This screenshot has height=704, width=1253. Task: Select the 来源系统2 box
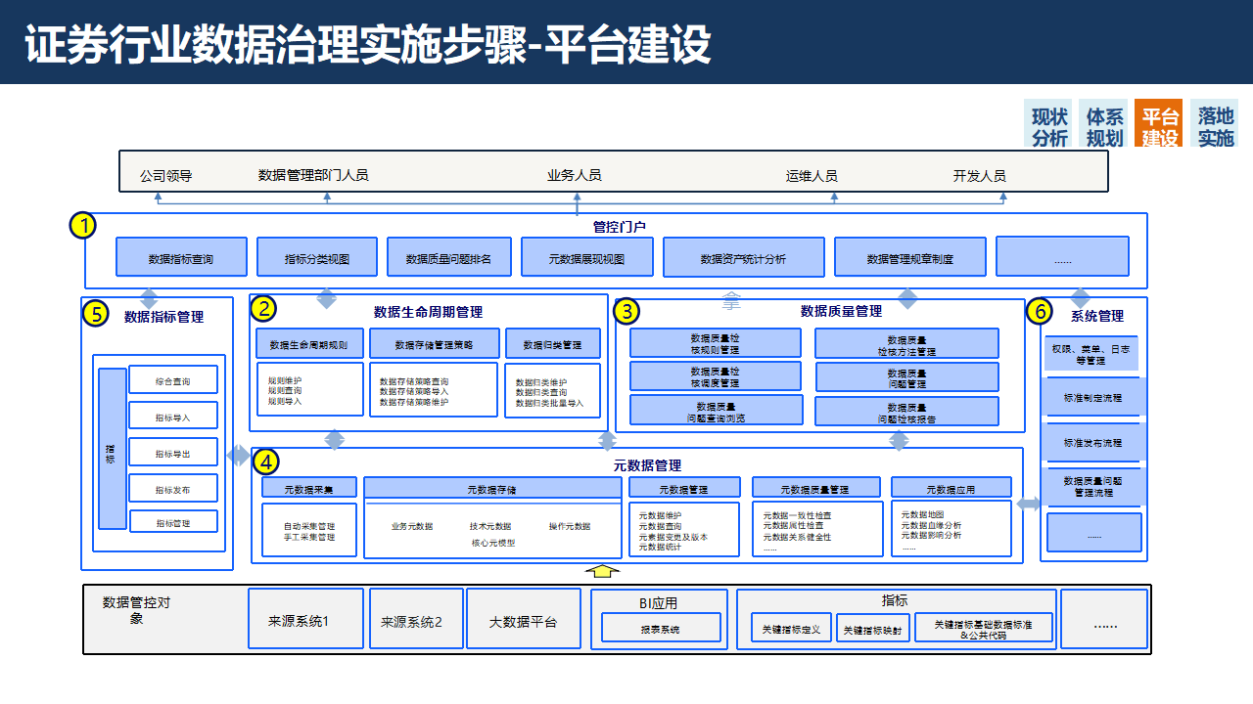[415, 619]
